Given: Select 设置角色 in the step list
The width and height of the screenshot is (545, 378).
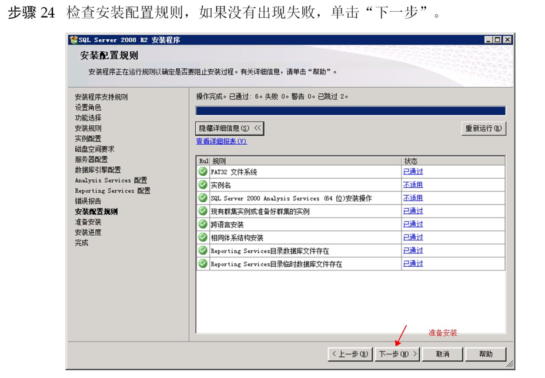Looking at the screenshot, I should coord(88,108).
